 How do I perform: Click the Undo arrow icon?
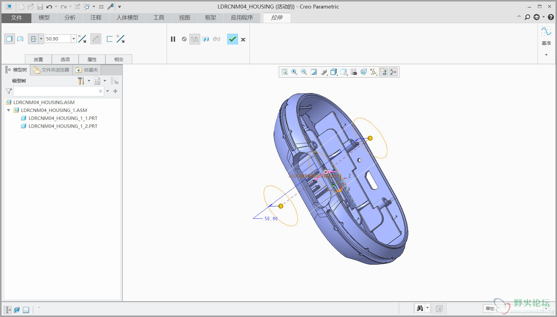point(49,7)
